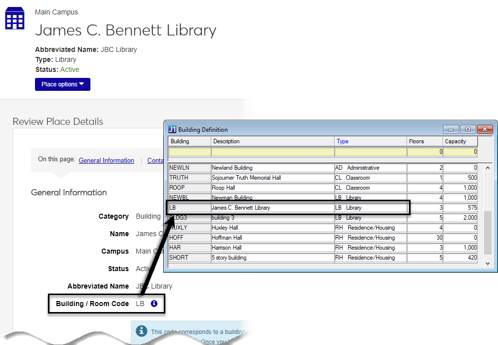Sort by the Floors column header

click(x=425, y=142)
